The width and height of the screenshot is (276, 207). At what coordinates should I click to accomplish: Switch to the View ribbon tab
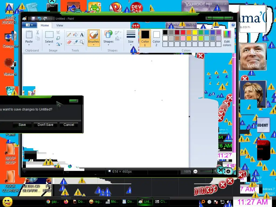[x=60, y=25]
